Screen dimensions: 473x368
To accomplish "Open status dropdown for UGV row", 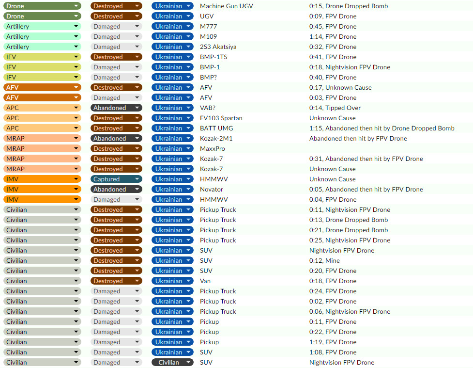I will click(116, 16).
